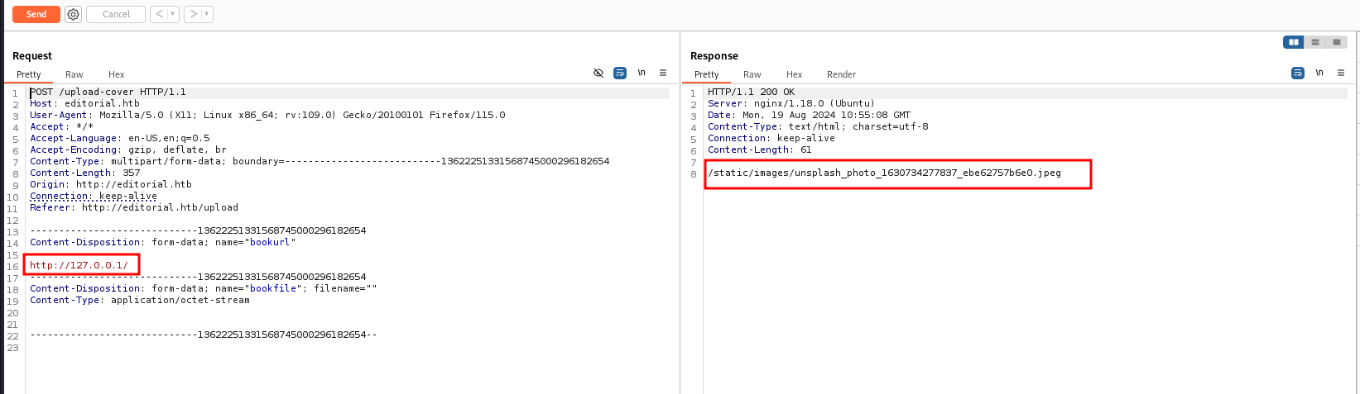Open the Request panel hamburger menu
1360x394 pixels.
(x=663, y=73)
